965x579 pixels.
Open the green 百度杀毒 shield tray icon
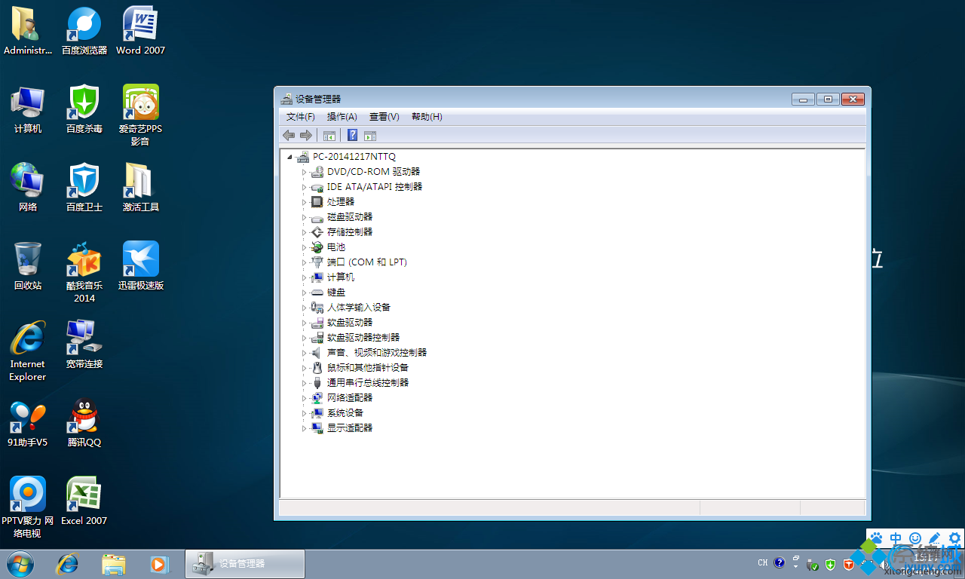click(830, 563)
